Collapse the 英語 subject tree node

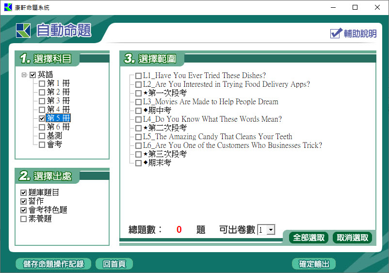click(24, 75)
